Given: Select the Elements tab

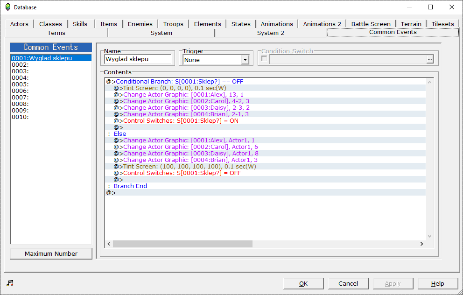Looking at the screenshot, I should tap(208, 24).
